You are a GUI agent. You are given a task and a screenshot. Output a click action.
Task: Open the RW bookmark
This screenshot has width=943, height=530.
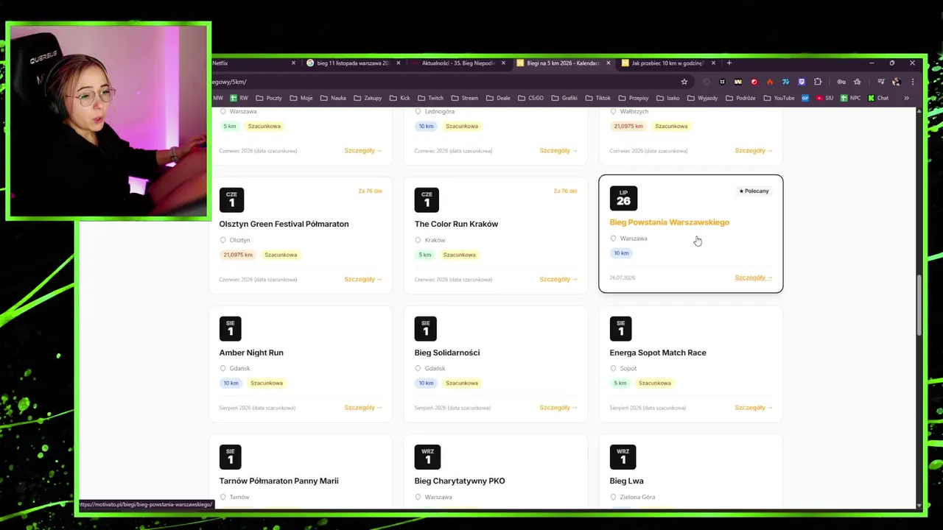[239, 98]
